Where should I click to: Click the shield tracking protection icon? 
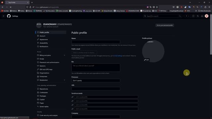click(x=27, y=7)
